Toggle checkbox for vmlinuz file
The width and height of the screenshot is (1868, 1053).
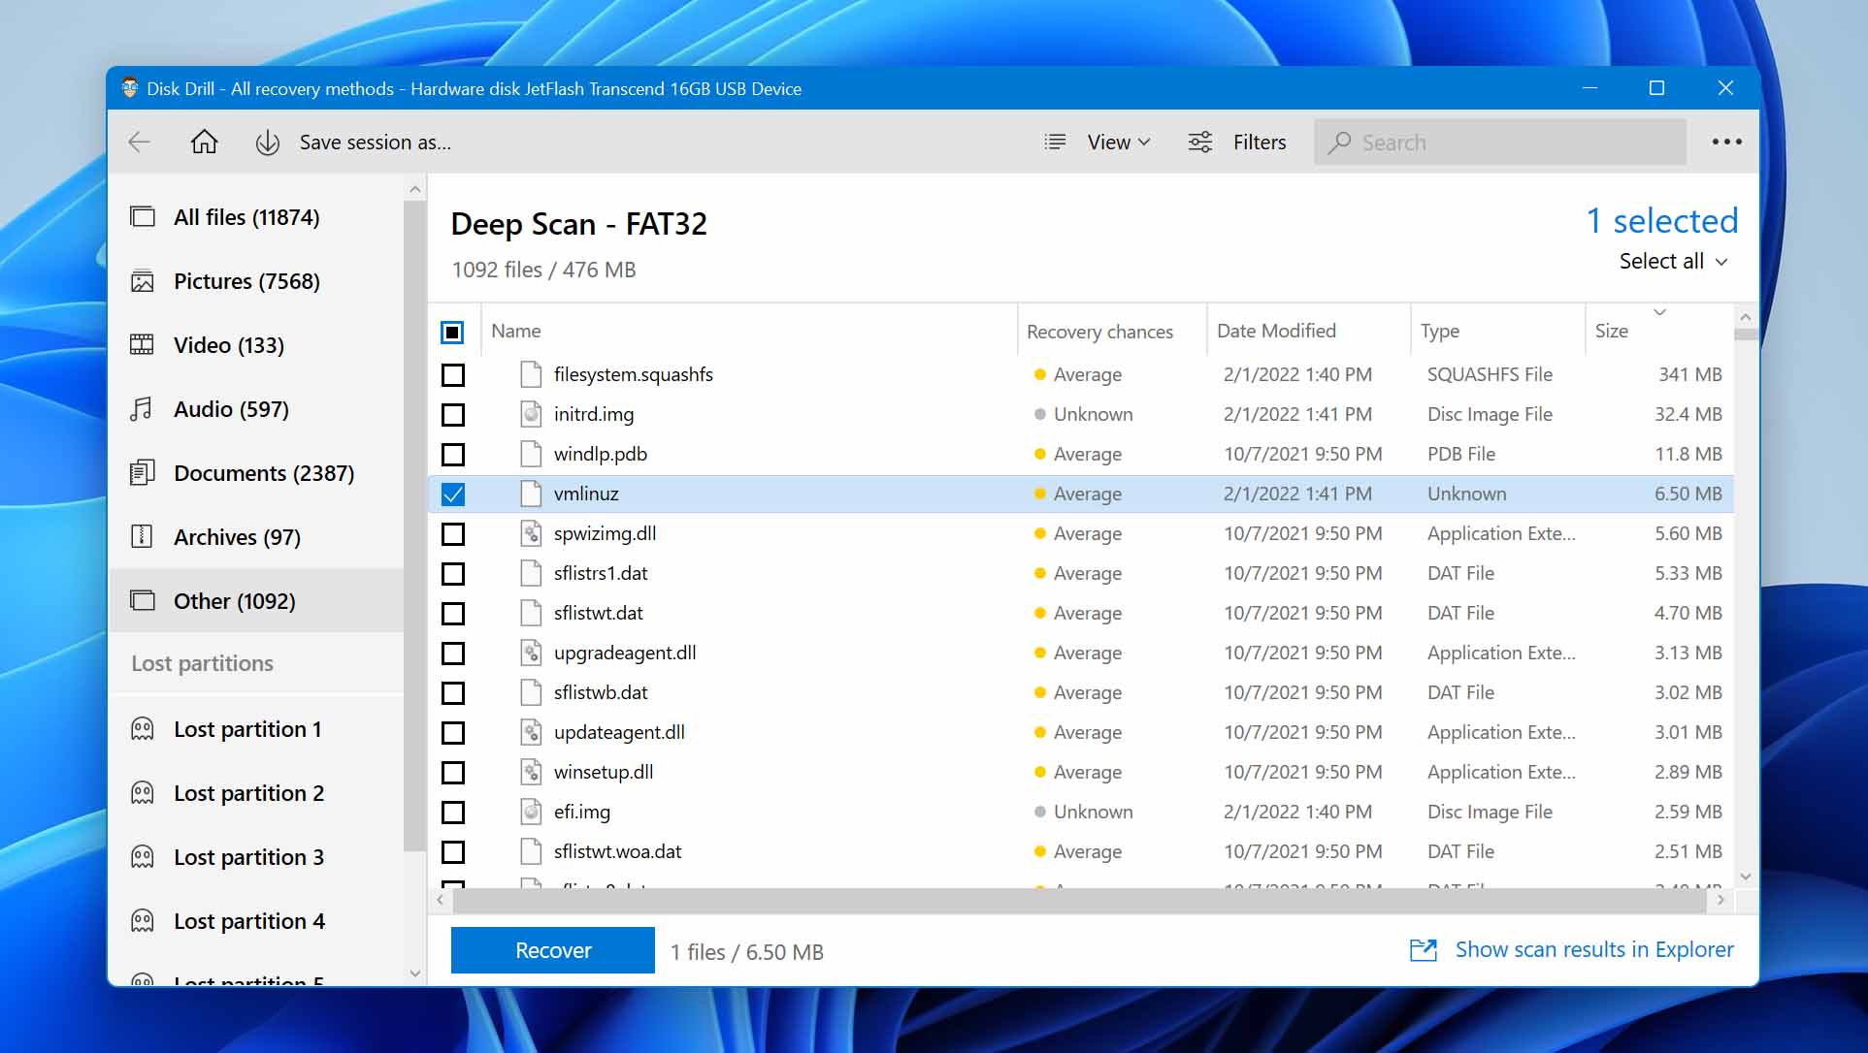tap(453, 493)
